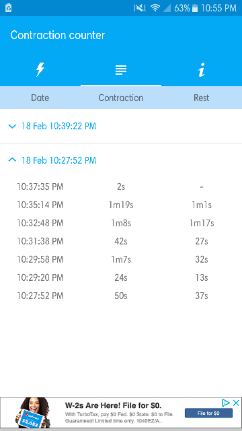
Task: Click the Date column header
Action: tap(40, 98)
